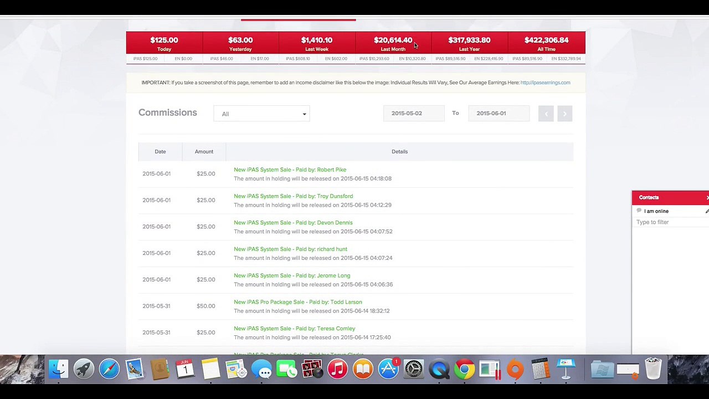
Task: Click the Commissions heading
Action: tap(167, 112)
